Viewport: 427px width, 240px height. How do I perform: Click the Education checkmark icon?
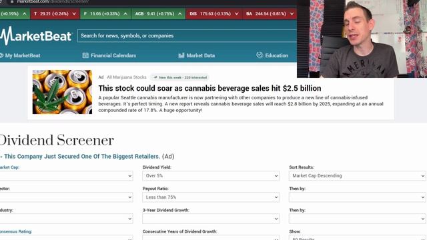260,55
